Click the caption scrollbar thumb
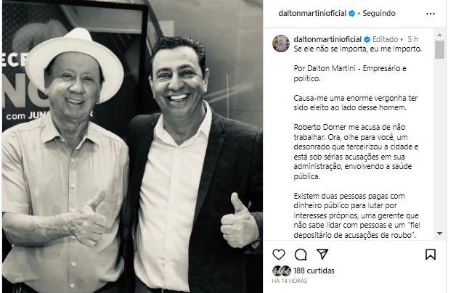 439,49
